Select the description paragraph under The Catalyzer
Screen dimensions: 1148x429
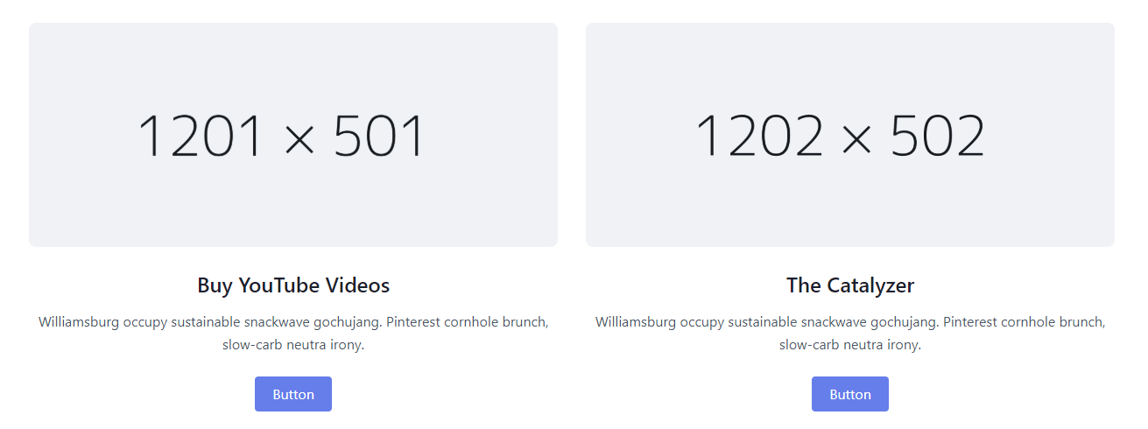[849, 334]
